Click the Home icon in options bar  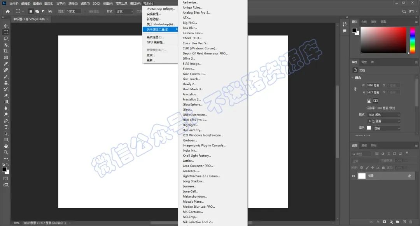pos(8,12)
